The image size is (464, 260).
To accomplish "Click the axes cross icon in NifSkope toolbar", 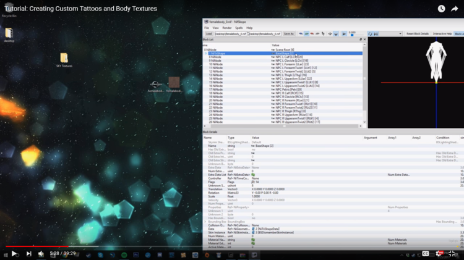I will coord(330,34).
